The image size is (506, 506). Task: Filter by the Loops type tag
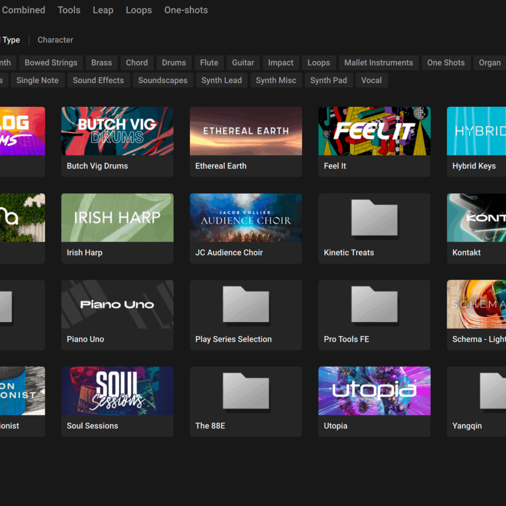pos(319,63)
